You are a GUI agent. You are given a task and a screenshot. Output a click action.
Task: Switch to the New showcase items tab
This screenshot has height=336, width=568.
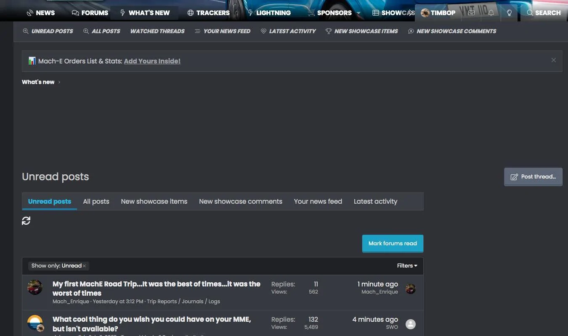tap(154, 202)
